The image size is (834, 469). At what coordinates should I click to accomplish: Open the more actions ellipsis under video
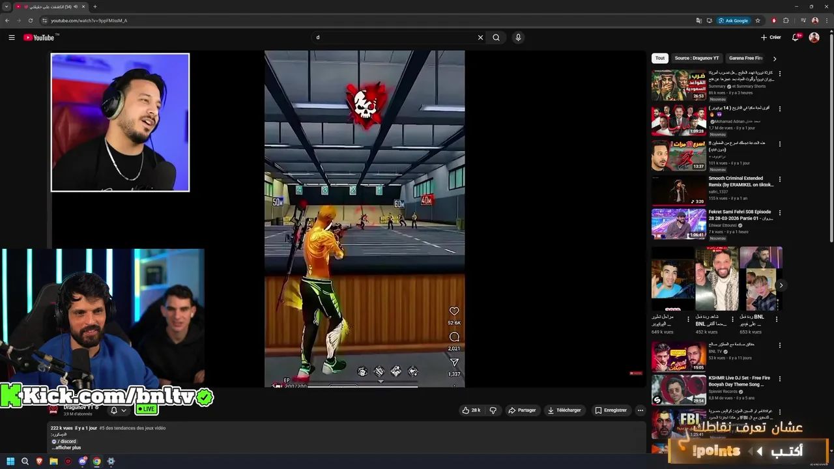pos(640,410)
